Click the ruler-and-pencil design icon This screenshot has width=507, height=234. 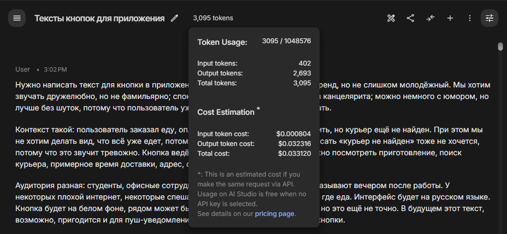(391, 18)
